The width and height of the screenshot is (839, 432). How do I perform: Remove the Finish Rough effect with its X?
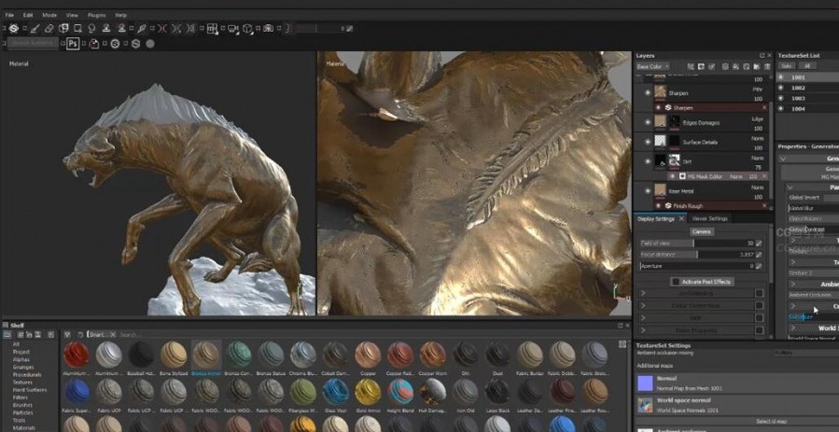tap(764, 206)
